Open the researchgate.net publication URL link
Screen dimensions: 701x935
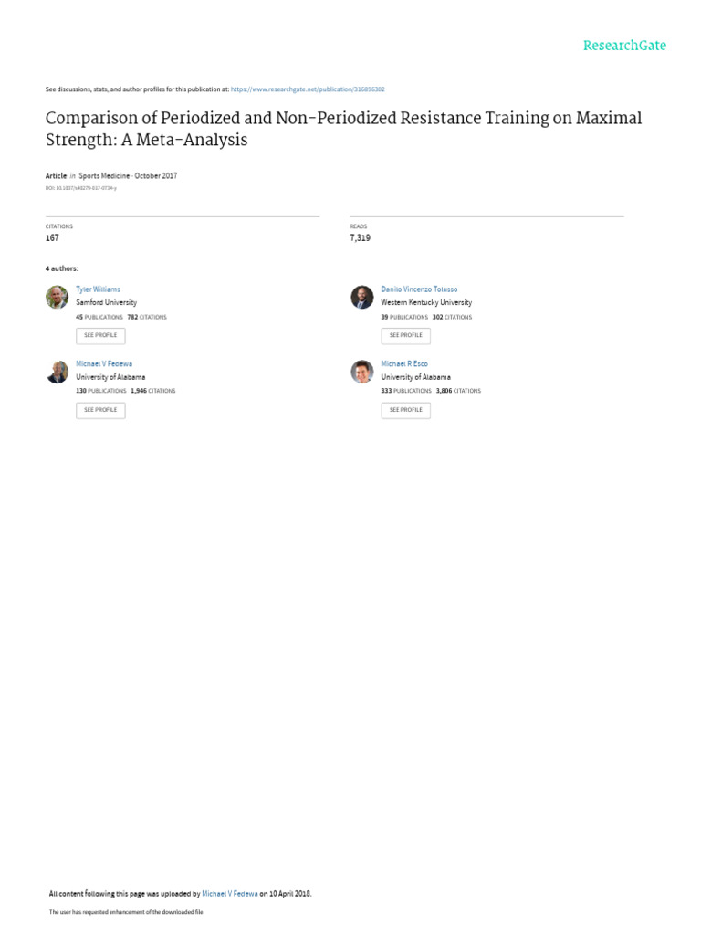308,89
